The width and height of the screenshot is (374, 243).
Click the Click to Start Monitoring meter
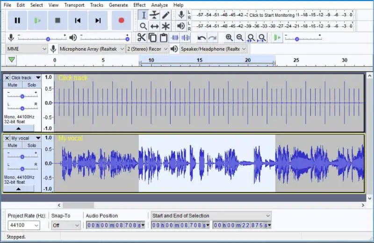click(272, 15)
